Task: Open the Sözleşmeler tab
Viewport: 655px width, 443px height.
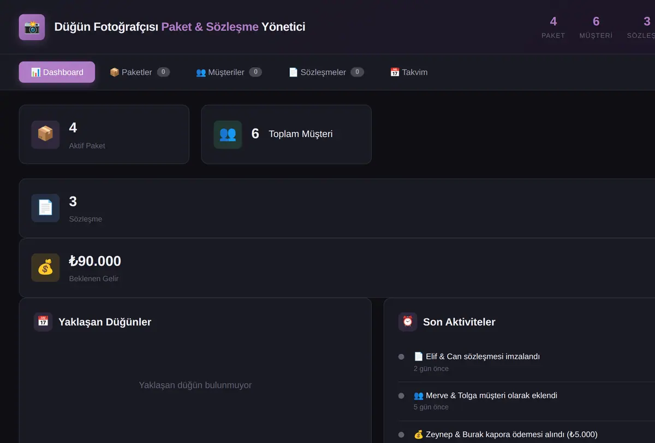Action: coord(326,72)
